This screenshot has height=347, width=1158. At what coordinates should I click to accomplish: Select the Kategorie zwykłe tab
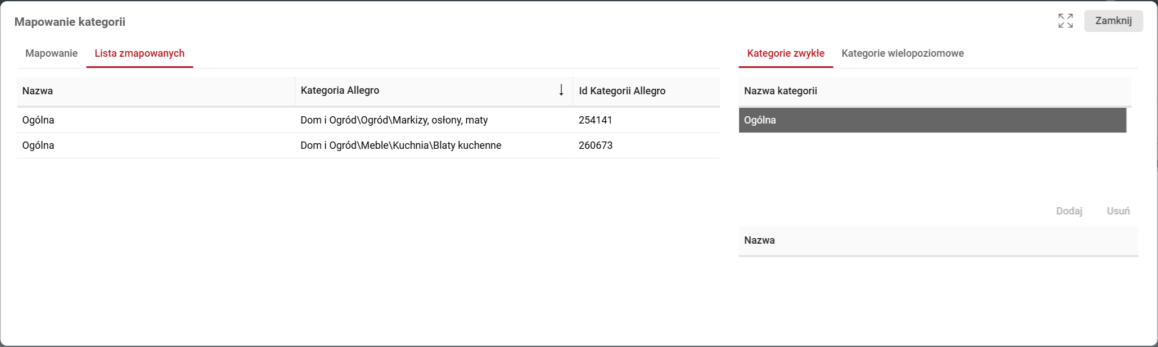pyautogui.click(x=785, y=53)
